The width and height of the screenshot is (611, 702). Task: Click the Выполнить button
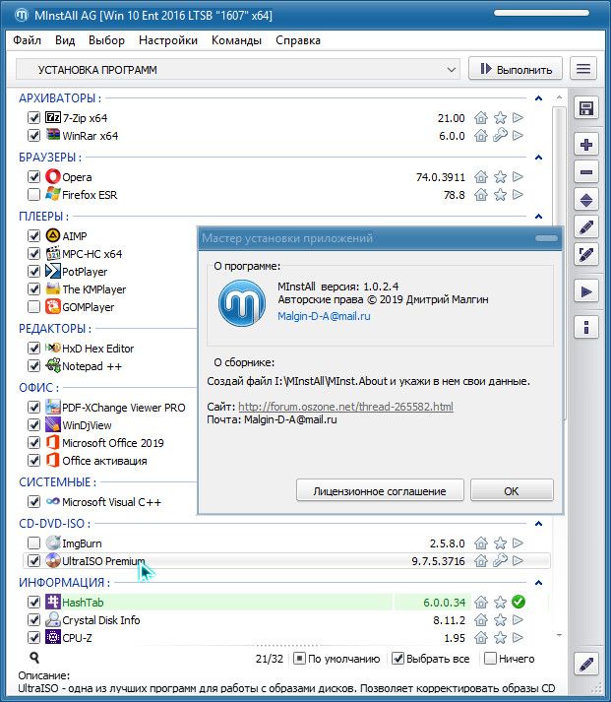pyautogui.click(x=516, y=69)
